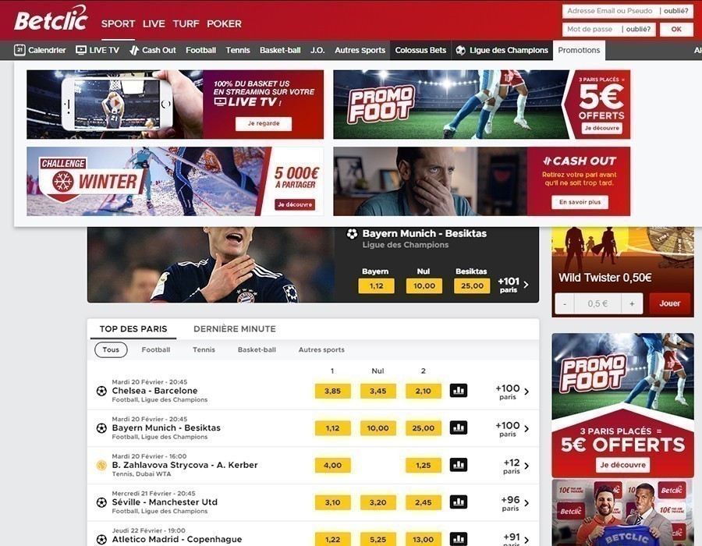Select the Basket-ball filter under Top des Paris

coord(257,349)
